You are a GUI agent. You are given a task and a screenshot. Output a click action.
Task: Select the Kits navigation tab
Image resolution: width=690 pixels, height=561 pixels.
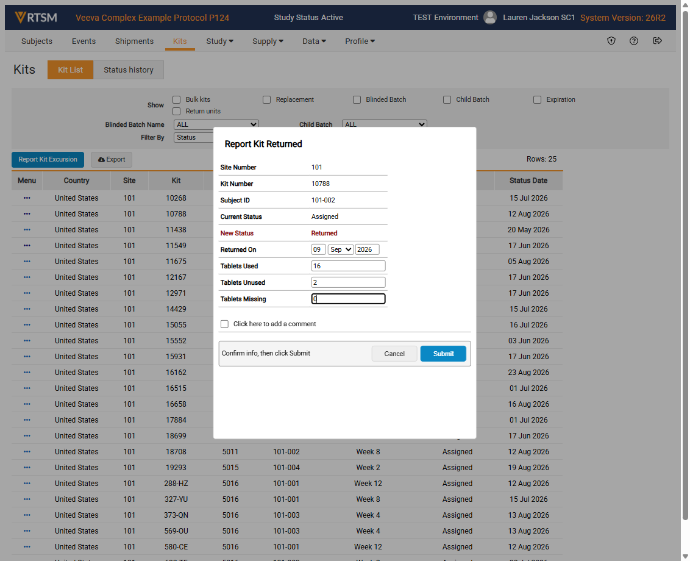pyautogui.click(x=180, y=41)
